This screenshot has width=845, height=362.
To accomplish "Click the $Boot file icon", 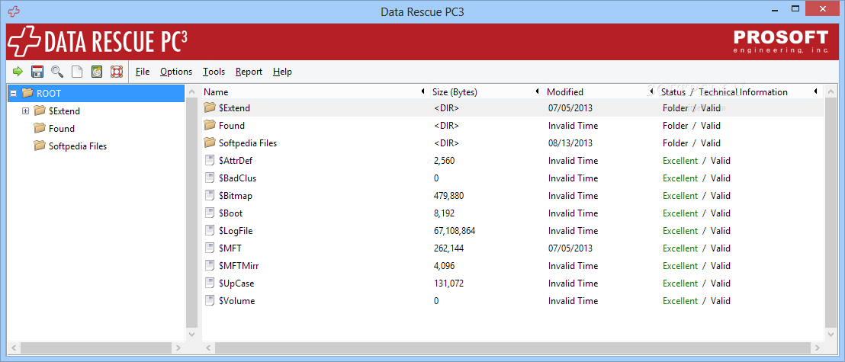I will coord(210,213).
